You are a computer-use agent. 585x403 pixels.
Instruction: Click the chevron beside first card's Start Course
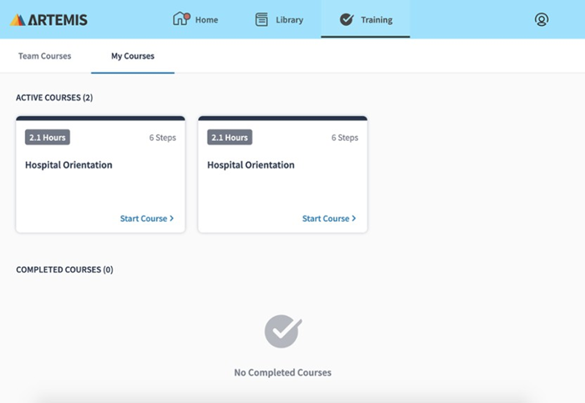(172, 218)
